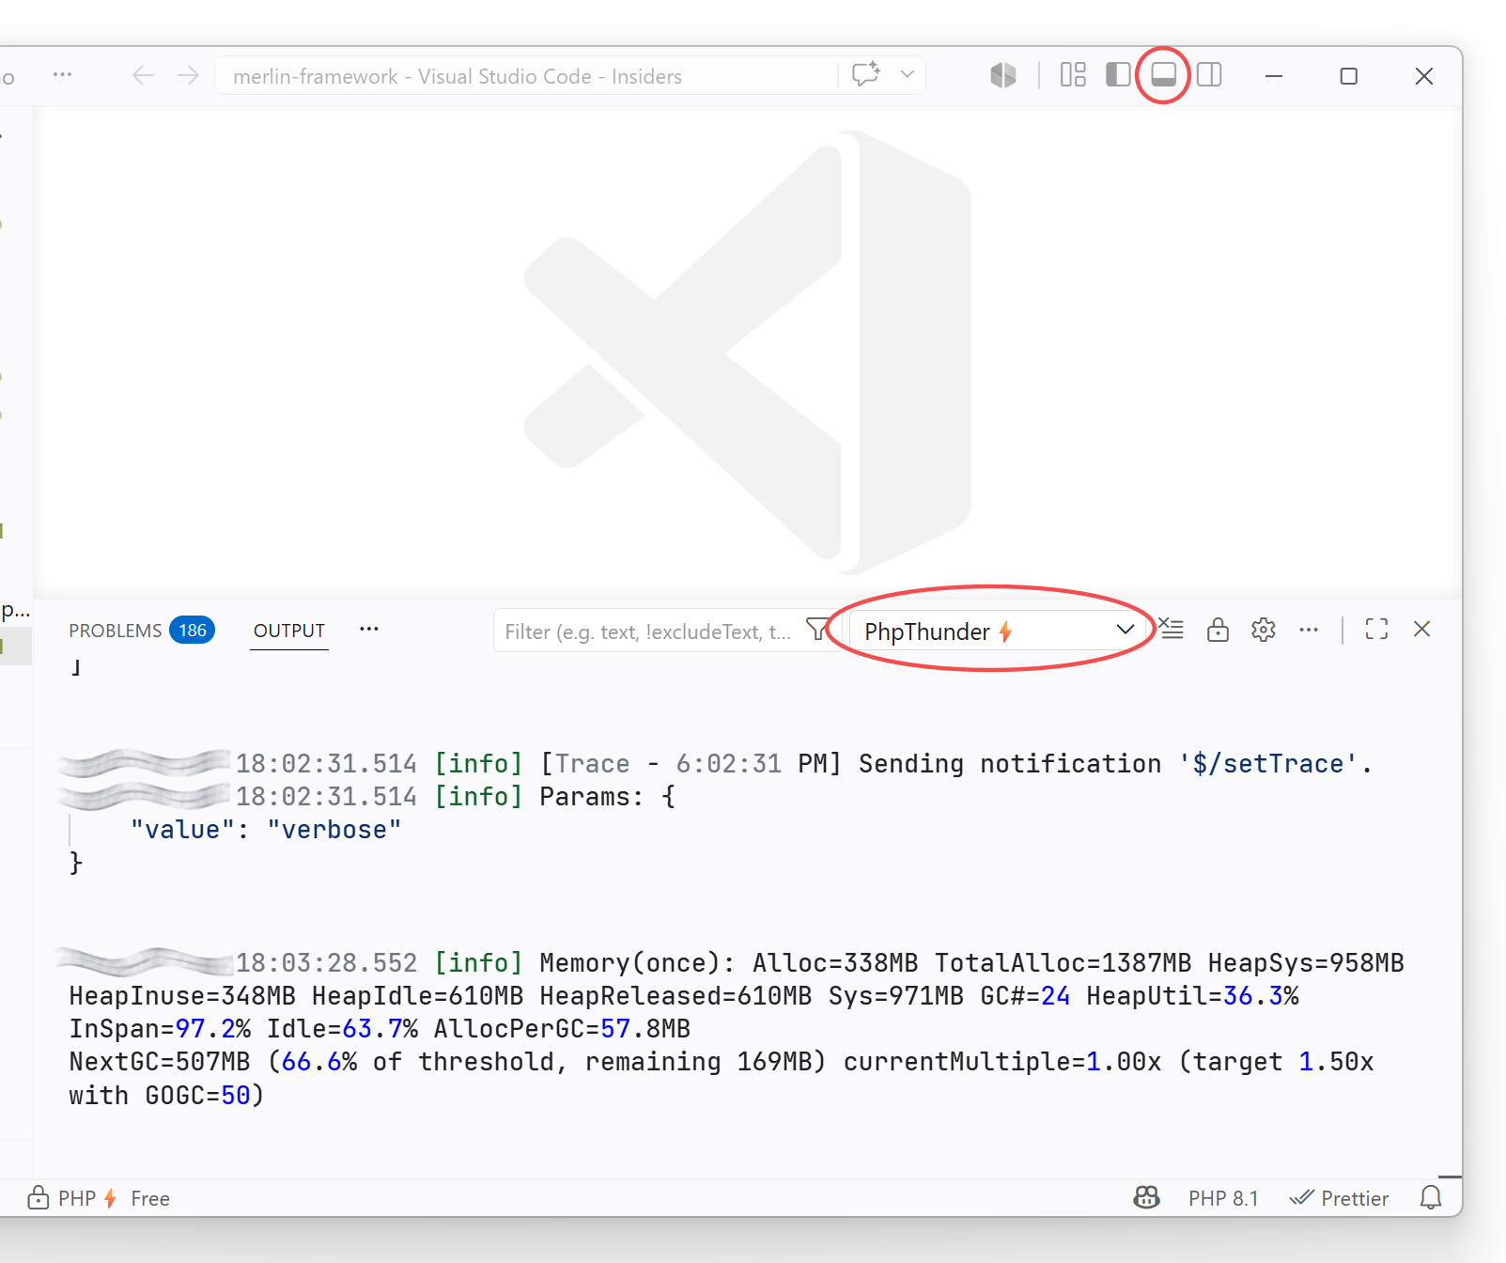Click the Prettier status bar item
Image resolution: width=1506 pixels, height=1263 pixels.
(1339, 1198)
